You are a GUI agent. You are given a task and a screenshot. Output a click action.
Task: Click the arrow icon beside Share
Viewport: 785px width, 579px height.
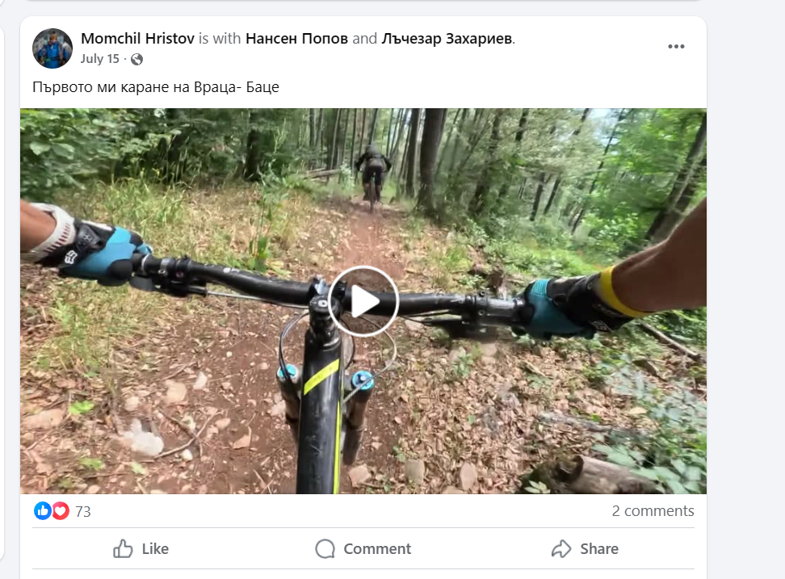561,549
